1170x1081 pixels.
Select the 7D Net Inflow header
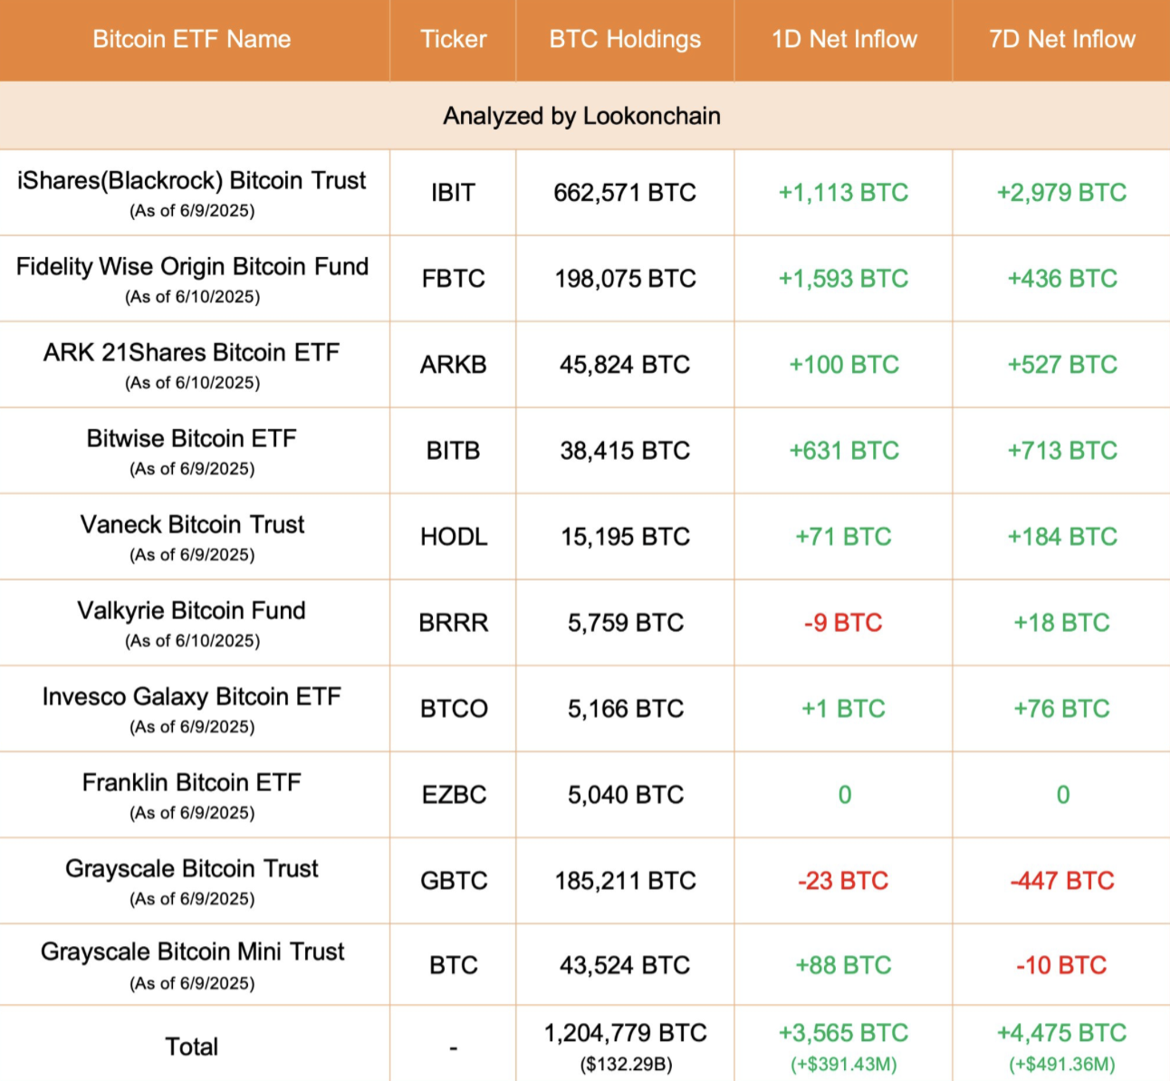coord(1061,39)
